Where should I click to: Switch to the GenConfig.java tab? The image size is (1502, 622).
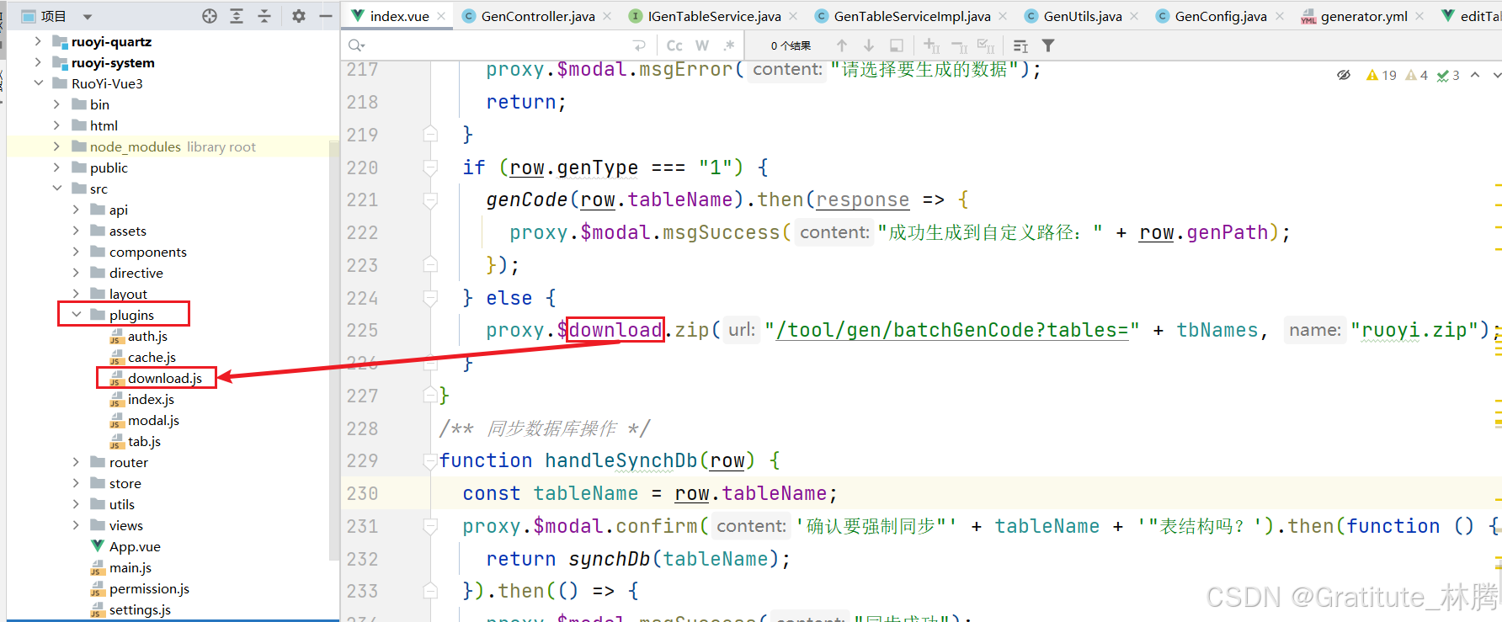tap(1221, 16)
